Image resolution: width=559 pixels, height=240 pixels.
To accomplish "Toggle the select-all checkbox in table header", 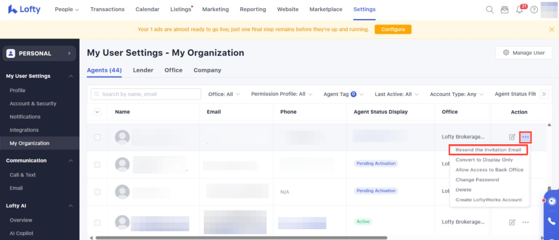I will (x=97, y=112).
